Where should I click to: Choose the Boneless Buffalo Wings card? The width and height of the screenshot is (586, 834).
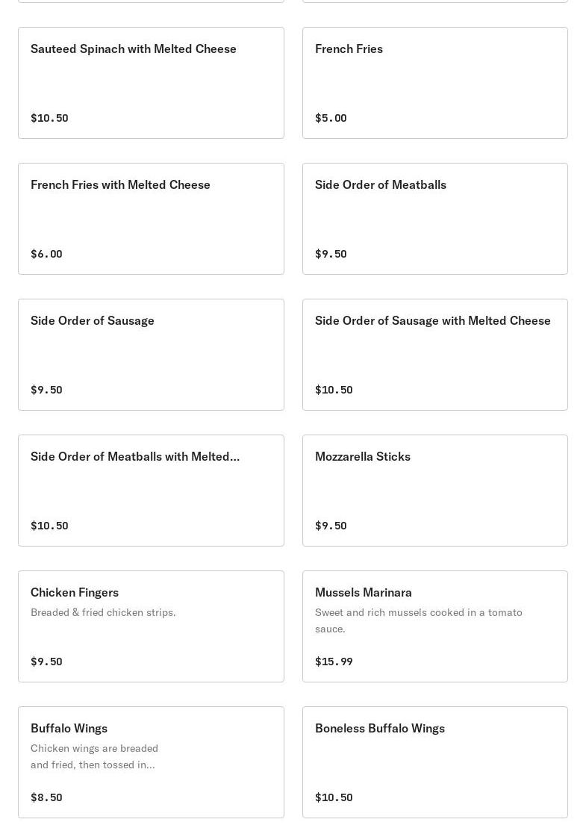[434, 762]
